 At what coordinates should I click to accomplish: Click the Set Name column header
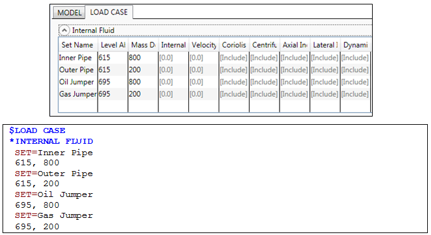coord(78,45)
